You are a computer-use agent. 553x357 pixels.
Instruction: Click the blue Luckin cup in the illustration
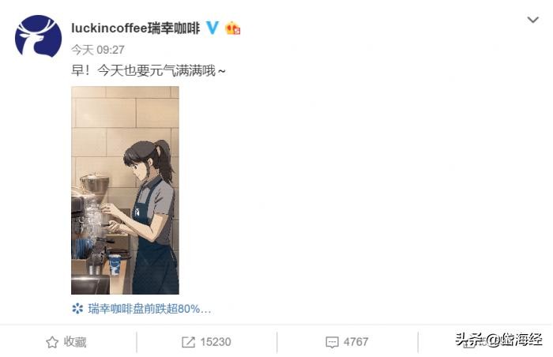tap(115, 265)
